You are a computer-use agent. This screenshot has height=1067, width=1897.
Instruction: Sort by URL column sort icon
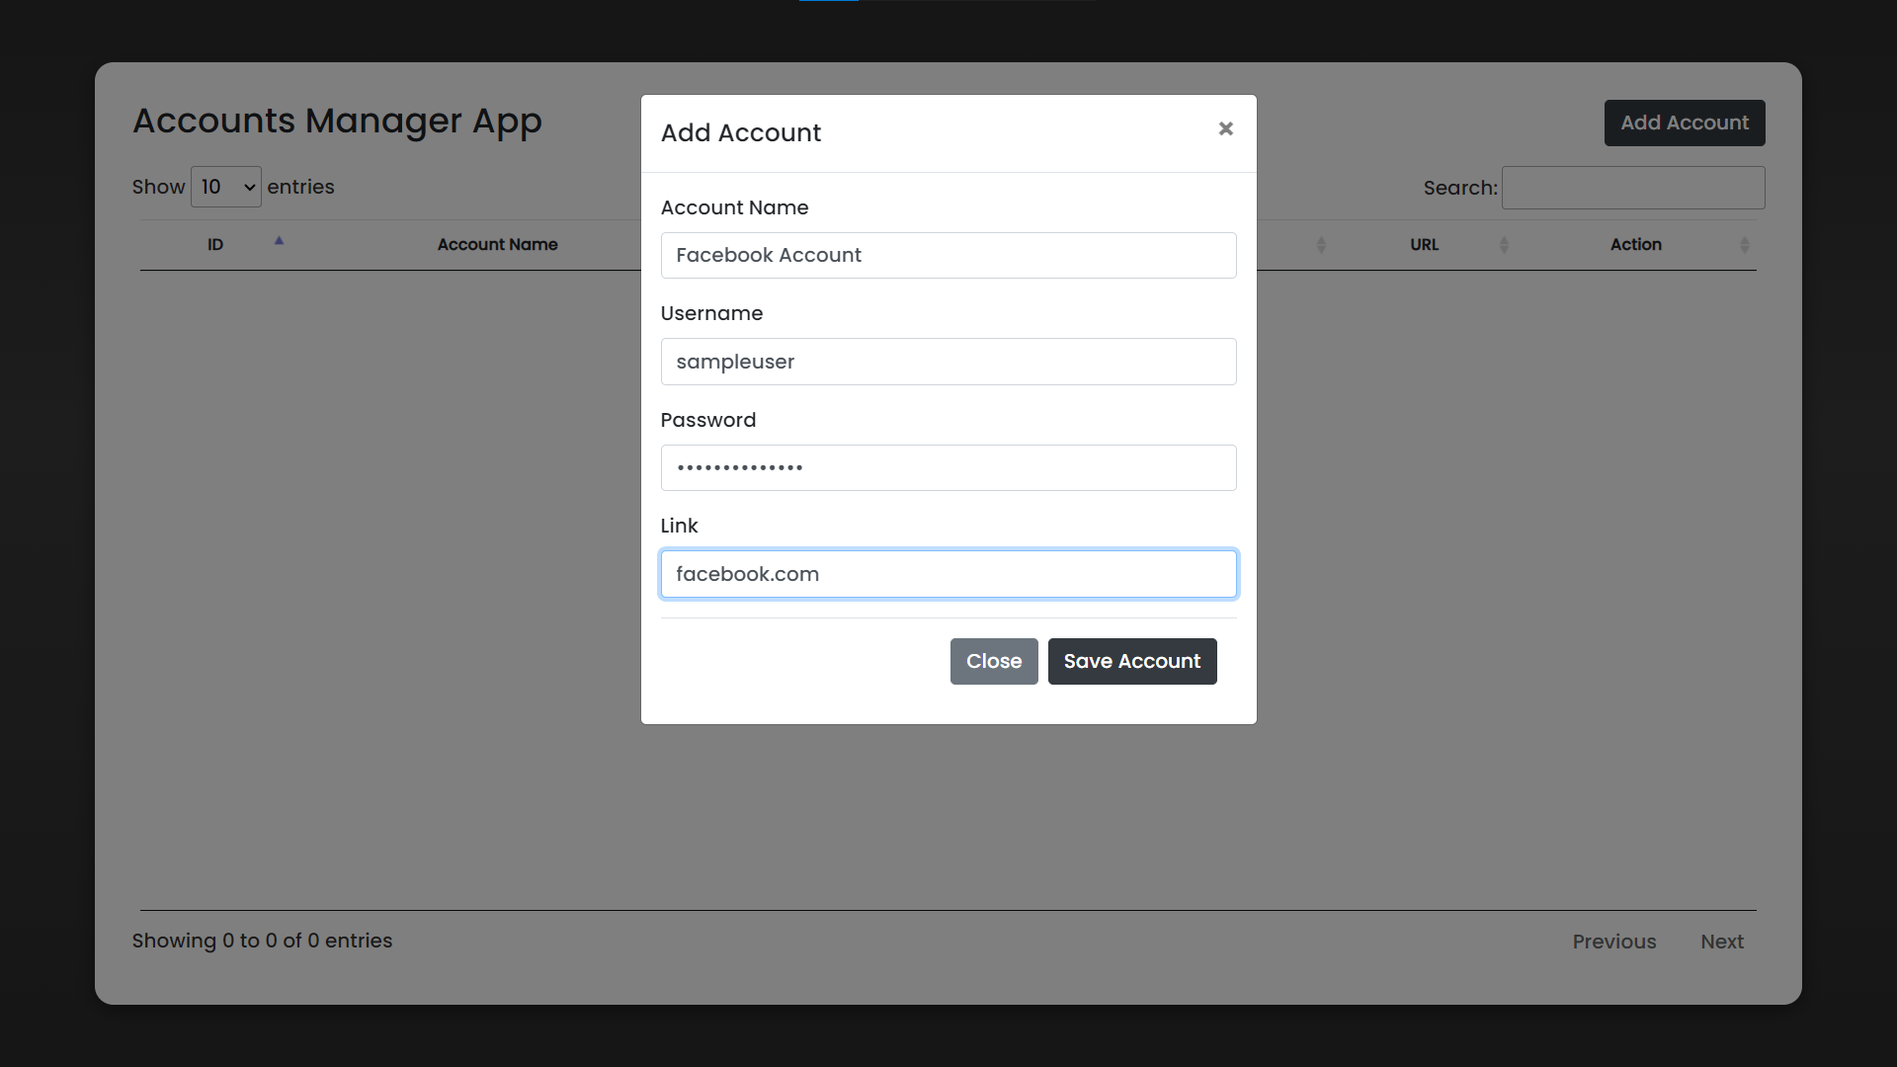point(1504,245)
